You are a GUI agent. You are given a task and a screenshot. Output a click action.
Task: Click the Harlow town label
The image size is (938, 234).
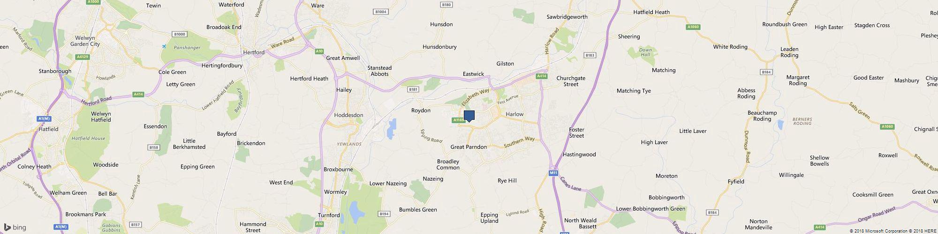514,114
